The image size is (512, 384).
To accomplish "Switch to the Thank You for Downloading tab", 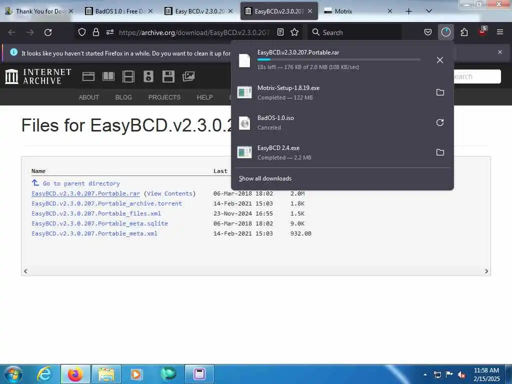I will point(39,11).
